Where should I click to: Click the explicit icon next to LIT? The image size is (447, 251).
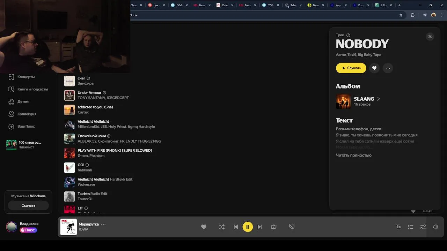86,208
